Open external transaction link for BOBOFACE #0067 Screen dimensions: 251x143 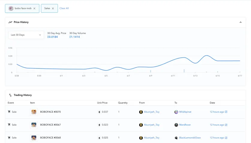point(226,125)
